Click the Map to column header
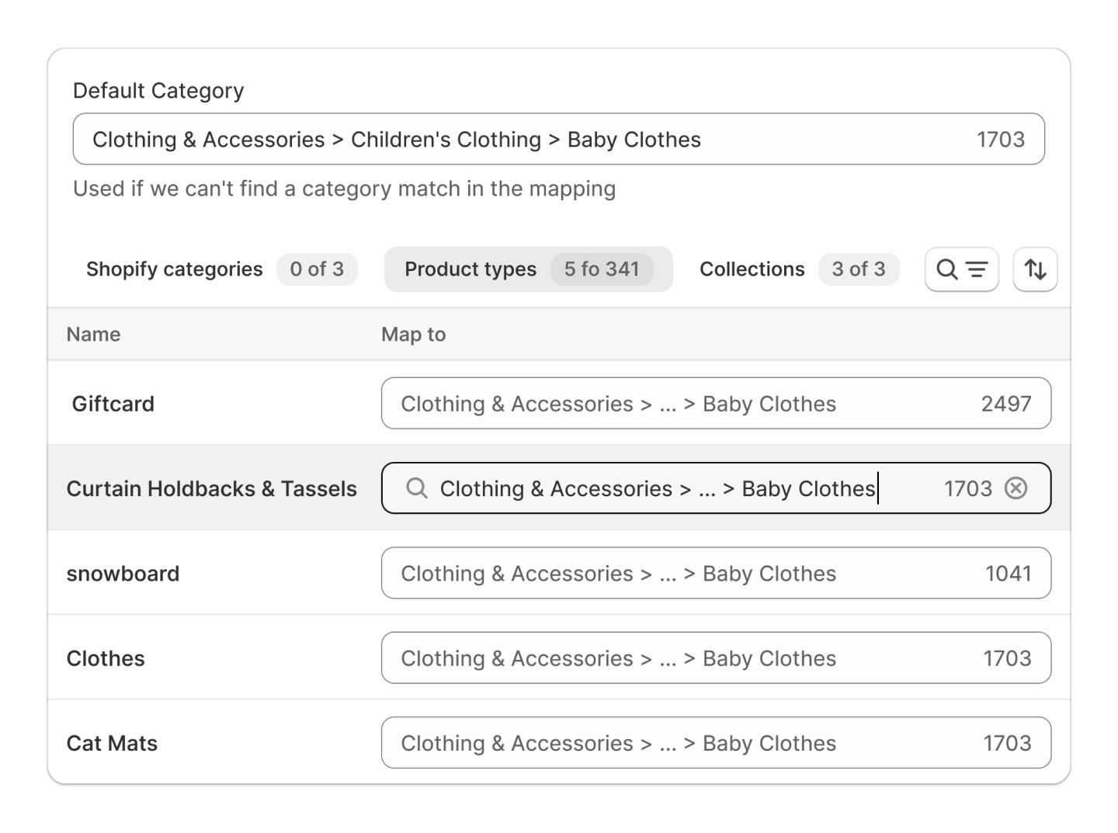Image resolution: width=1118 pixels, height=833 pixels. click(x=413, y=335)
